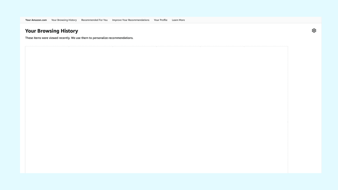
Task: Select the fifth empty item card in the top row
Action: point(222,84)
